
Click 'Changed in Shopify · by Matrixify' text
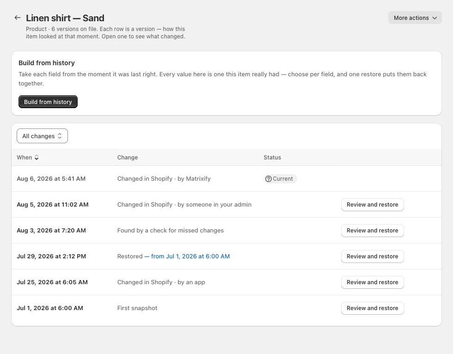click(x=164, y=179)
